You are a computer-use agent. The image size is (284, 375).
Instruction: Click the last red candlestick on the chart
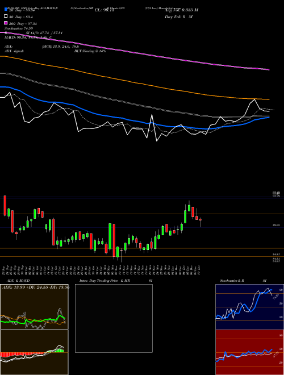201,219
